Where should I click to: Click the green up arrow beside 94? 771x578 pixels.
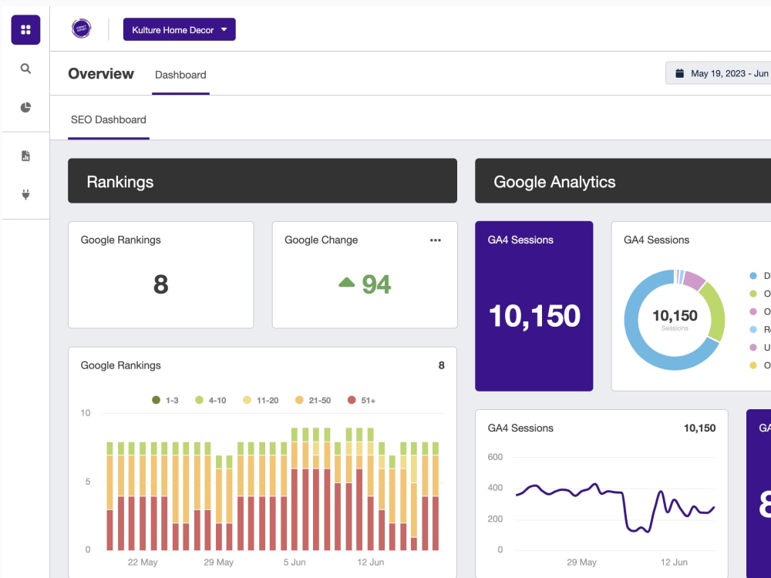[x=347, y=282]
